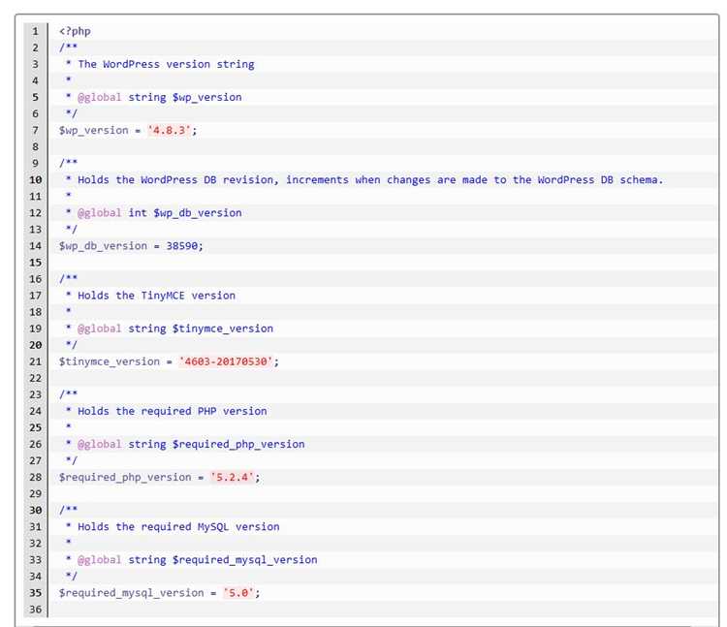This screenshot has width=727, height=627.
Task: Click the $tinymce_version variable on line 21
Action: coord(110,361)
